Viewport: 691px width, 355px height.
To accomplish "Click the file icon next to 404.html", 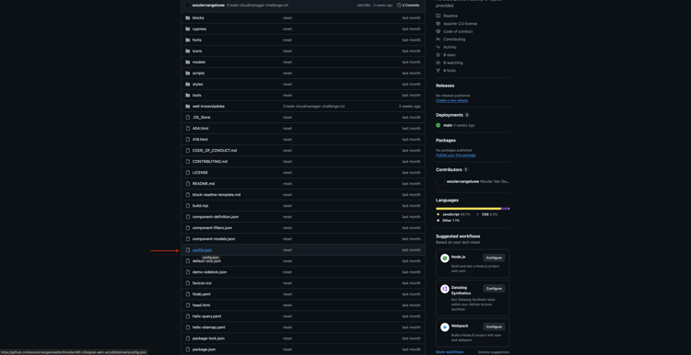I will [x=188, y=129].
